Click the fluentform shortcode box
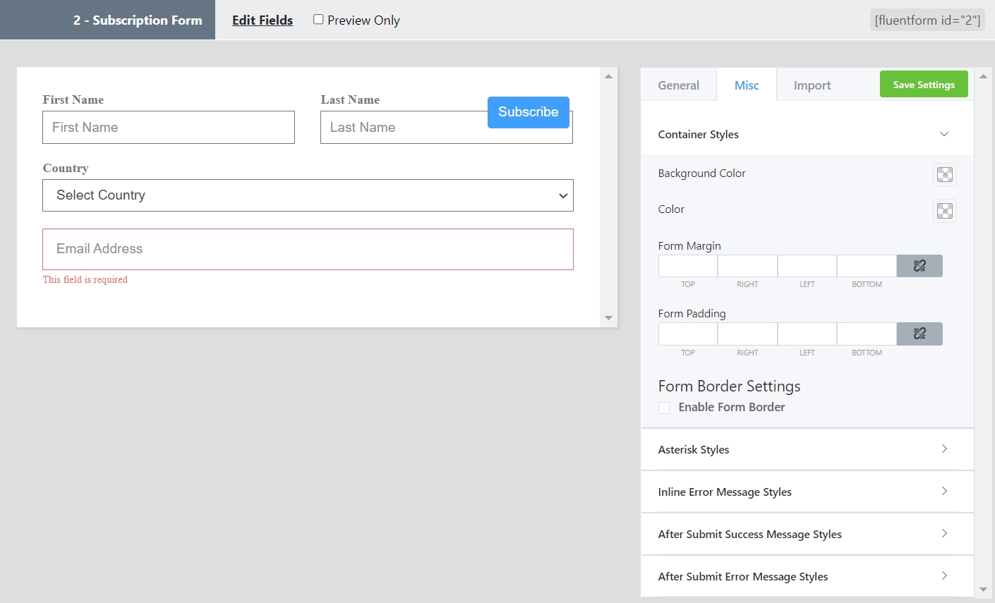Image resolution: width=995 pixels, height=603 pixels. pos(927,20)
